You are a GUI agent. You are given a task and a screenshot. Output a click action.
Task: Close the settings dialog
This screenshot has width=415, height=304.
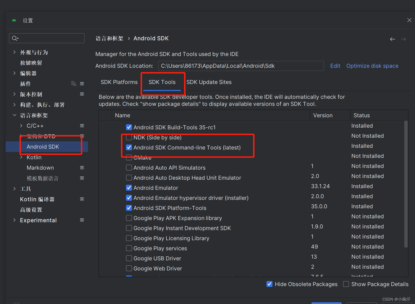(409, 20)
